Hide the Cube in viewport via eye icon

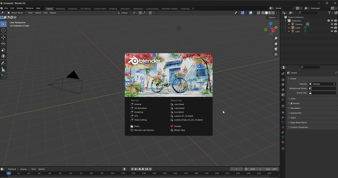pos(332,28)
